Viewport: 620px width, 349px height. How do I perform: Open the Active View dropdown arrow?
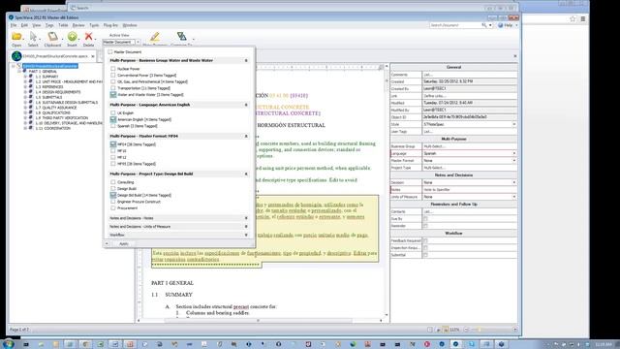click(138, 42)
